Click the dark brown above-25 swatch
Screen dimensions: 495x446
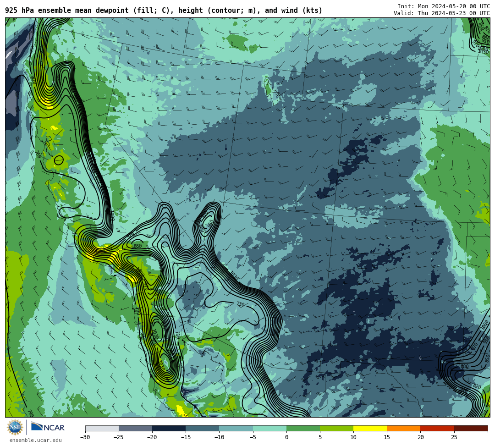pos(471,428)
